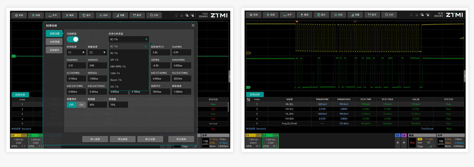474x167 pixels.
Task: Expand the 时序分析类型 IIC-TA dropdown
Action: 129,39
